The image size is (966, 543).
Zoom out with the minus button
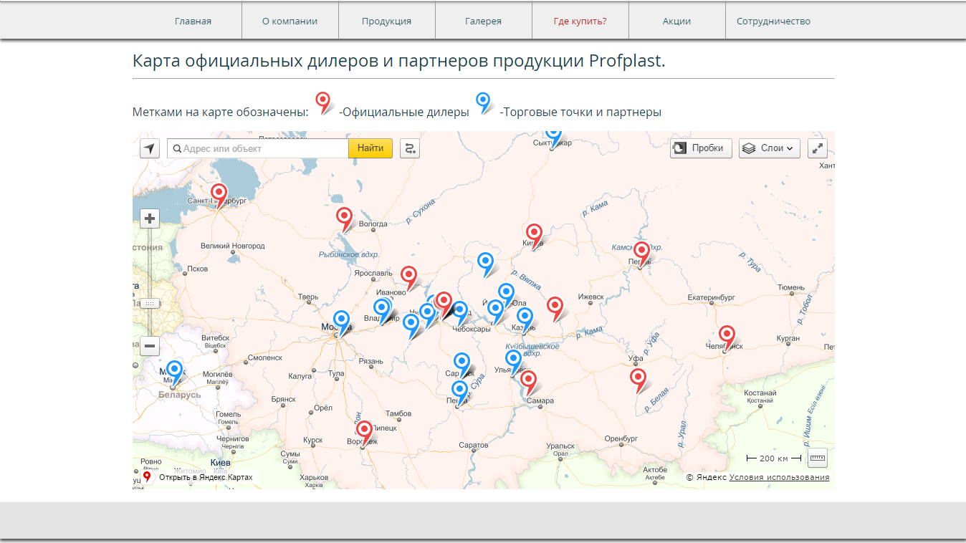point(150,347)
